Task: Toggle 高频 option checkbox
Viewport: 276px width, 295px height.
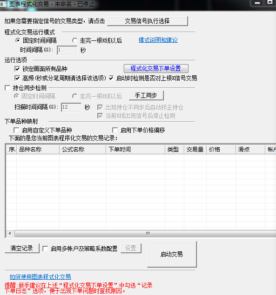Action: tap(17, 78)
